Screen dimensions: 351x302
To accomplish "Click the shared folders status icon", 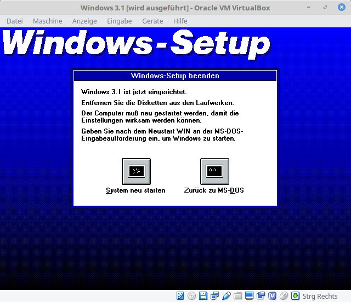I will point(237,296).
